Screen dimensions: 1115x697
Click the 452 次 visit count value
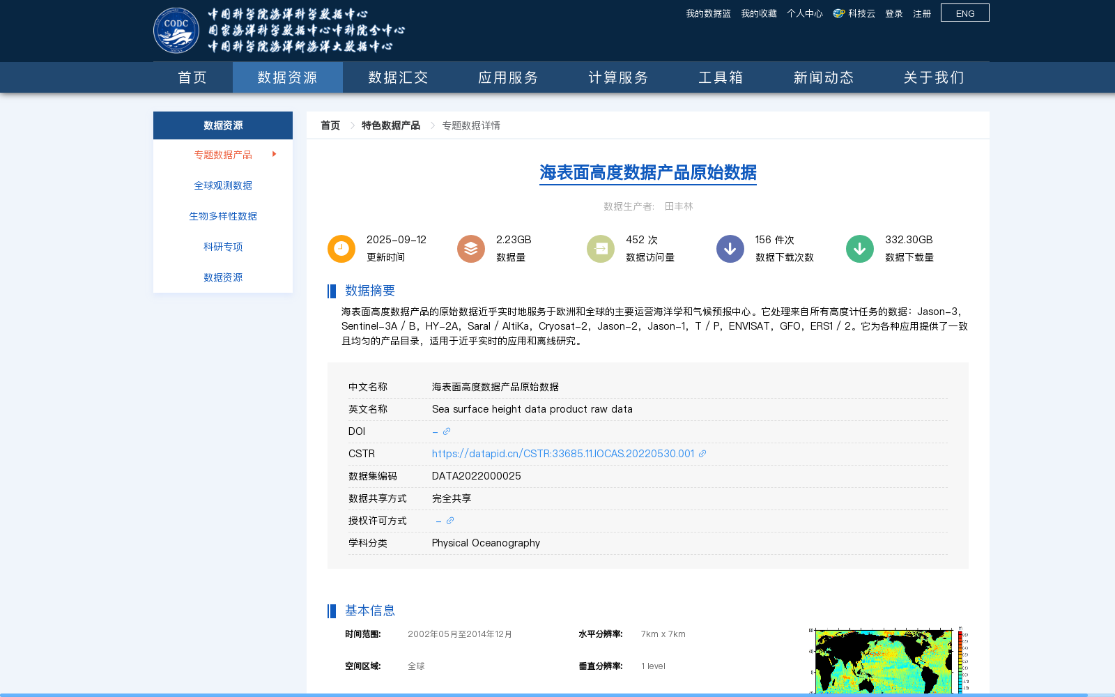click(x=642, y=240)
